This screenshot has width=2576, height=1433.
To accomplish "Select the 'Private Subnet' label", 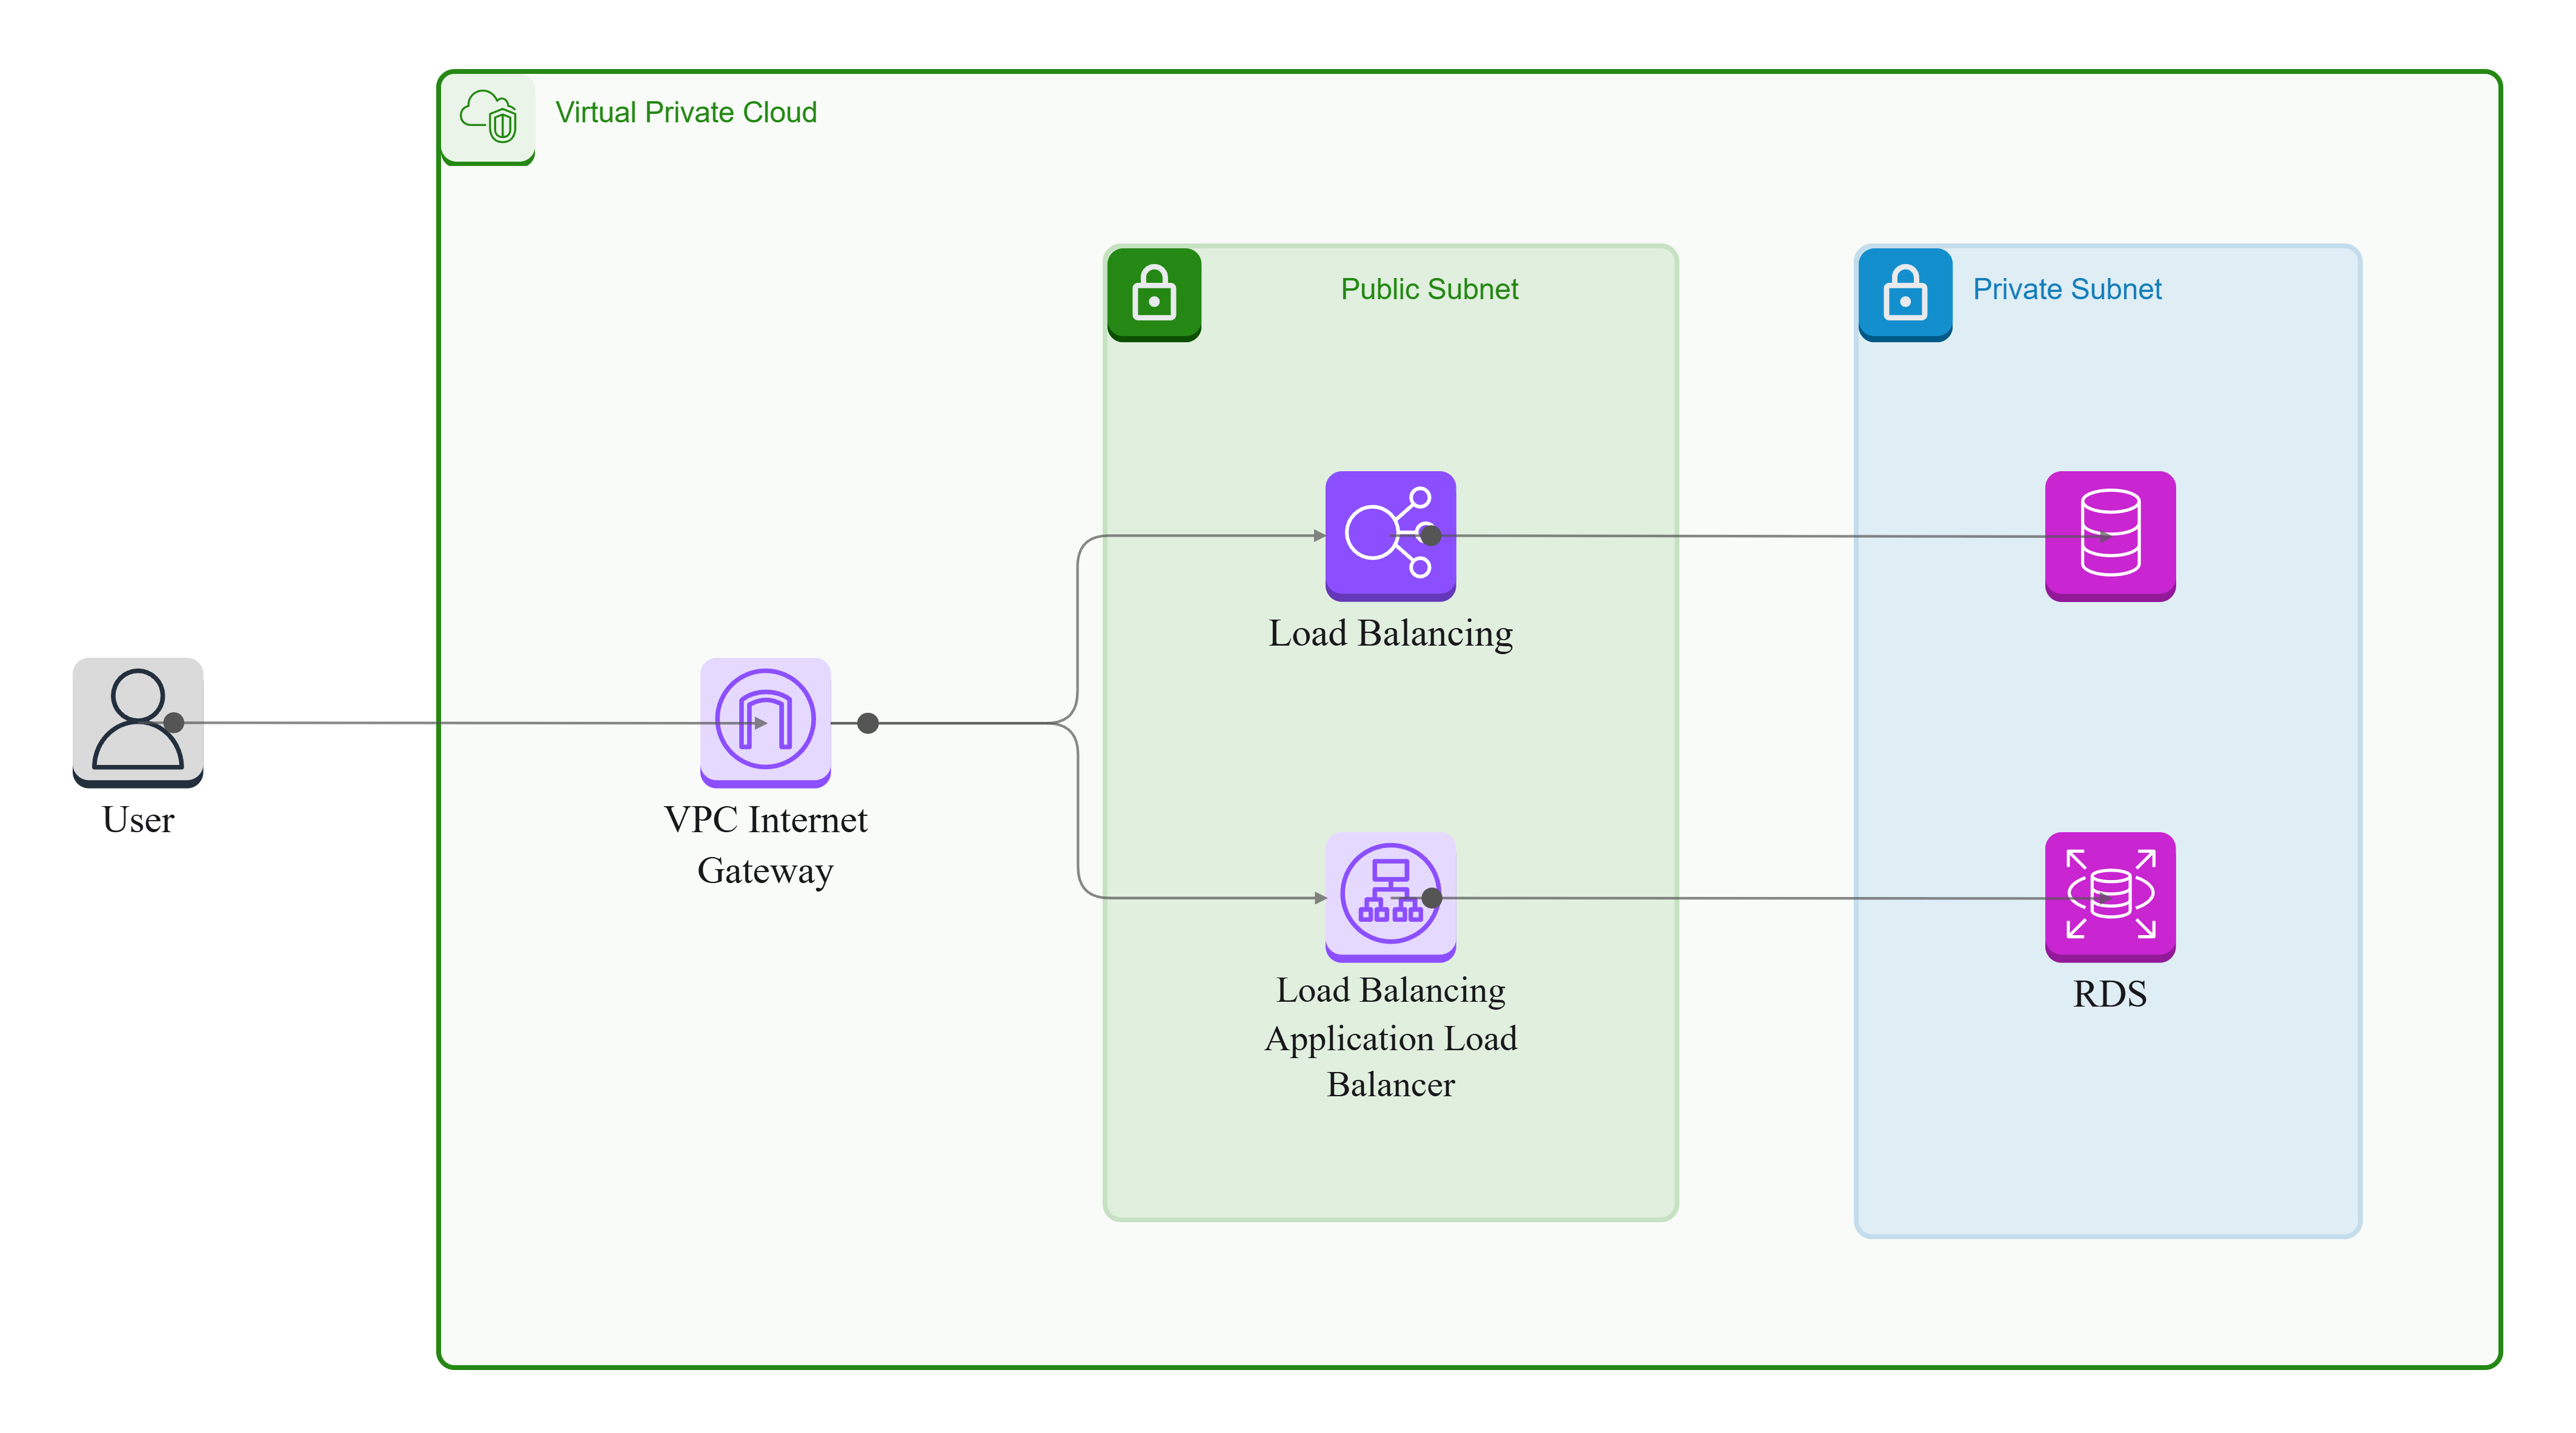I will (x=2067, y=289).
